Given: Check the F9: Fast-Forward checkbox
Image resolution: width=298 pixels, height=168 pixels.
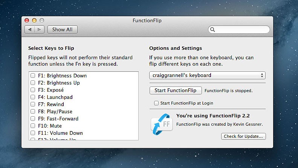Looking at the screenshot, I should 33,119.
